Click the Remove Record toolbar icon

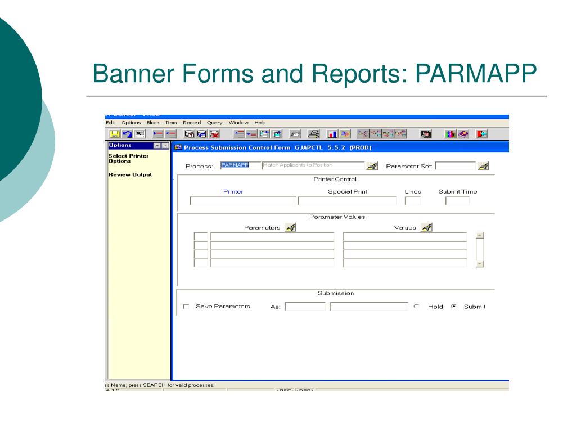(x=171, y=134)
